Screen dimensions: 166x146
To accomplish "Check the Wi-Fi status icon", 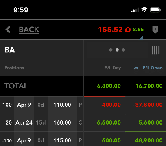I will pyautogui.click(x=144, y=10).
